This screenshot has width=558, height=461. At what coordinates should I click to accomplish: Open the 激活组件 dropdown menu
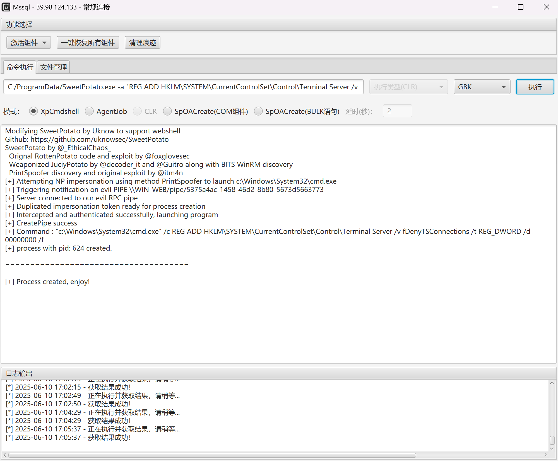pyautogui.click(x=28, y=43)
